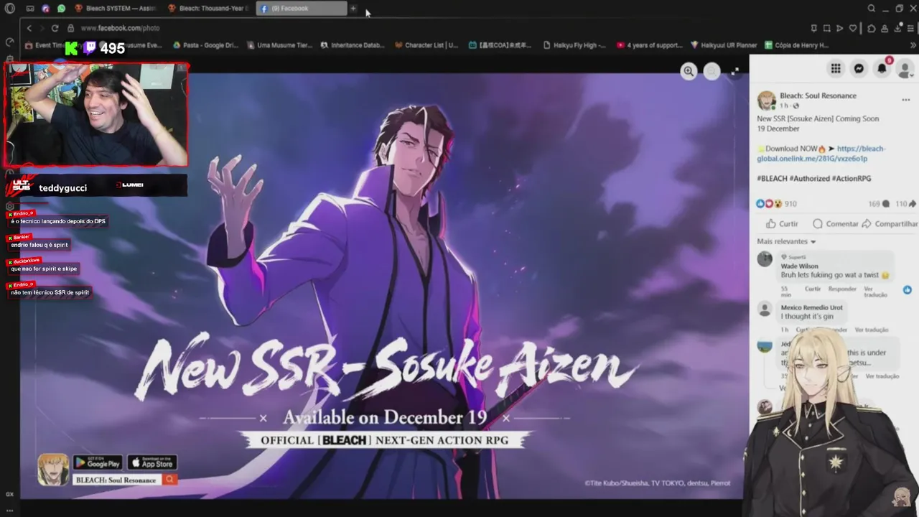Open the pinned tab after browser logo
The height and width of the screenshot is (517, 919).
pyautogui.click(x=30, y=9)
